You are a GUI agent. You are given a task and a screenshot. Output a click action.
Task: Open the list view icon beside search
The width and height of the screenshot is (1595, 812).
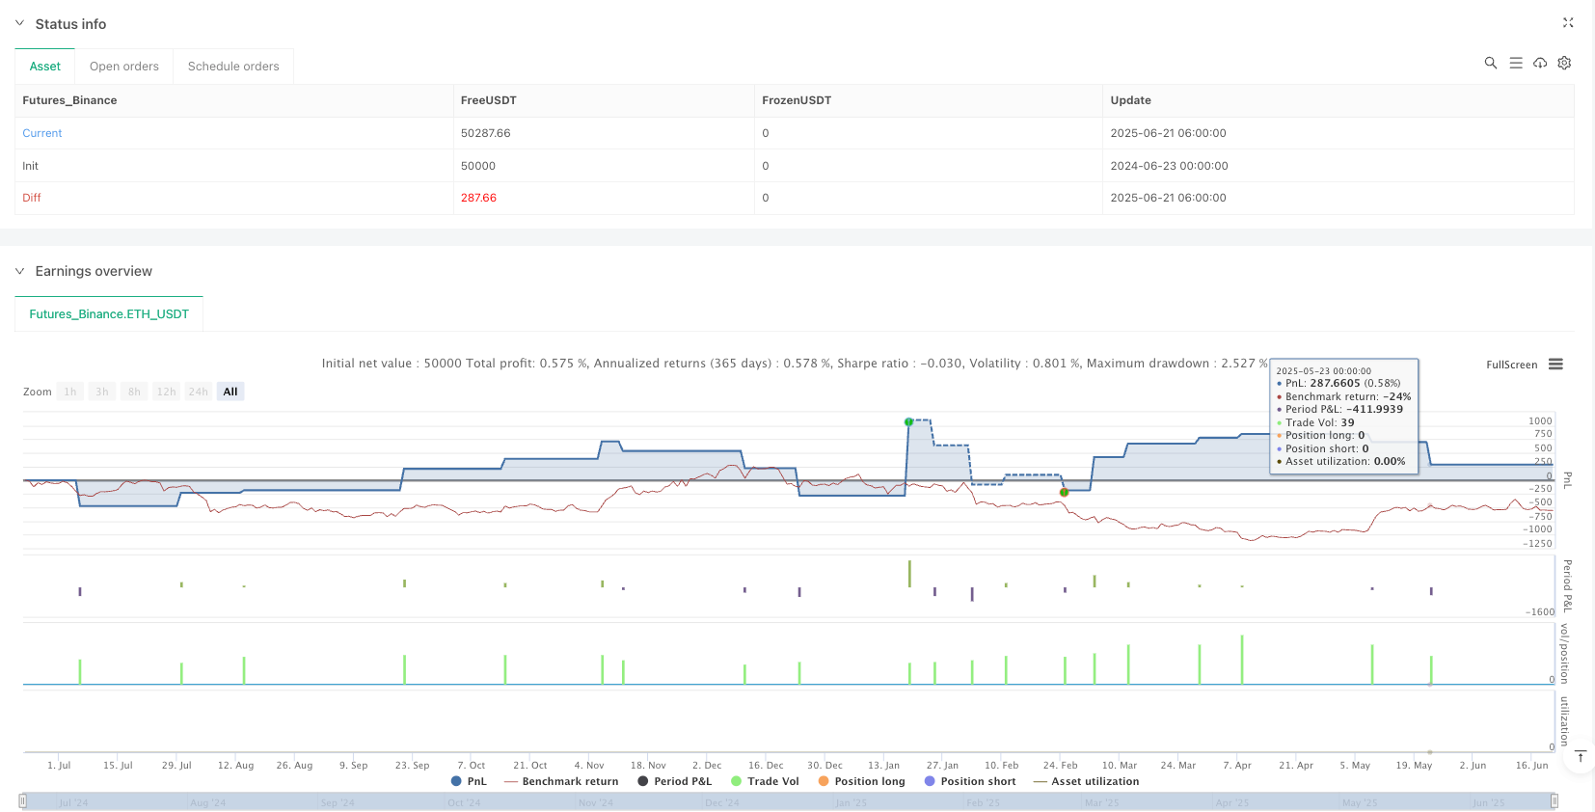click(x=1515, y=63)
